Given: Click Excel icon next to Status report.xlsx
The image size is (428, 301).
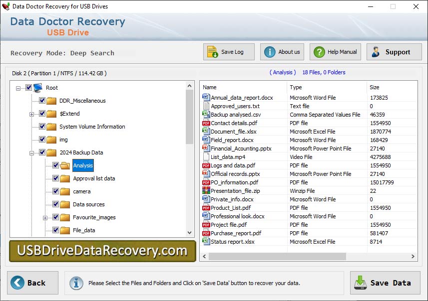Looking at the screenshot, I should [205, 242].
